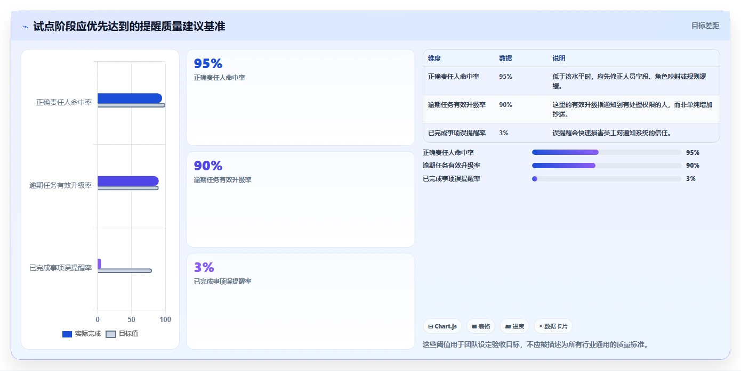Toggle the 目标值 legend swatch

pos(111,334)
